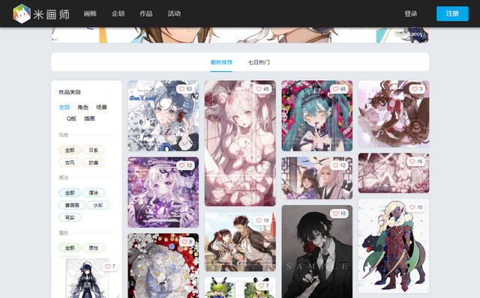
Task: Like the black suit SAMPLE artwork heart
Action: pyautogui.click(x=335, y=213)
